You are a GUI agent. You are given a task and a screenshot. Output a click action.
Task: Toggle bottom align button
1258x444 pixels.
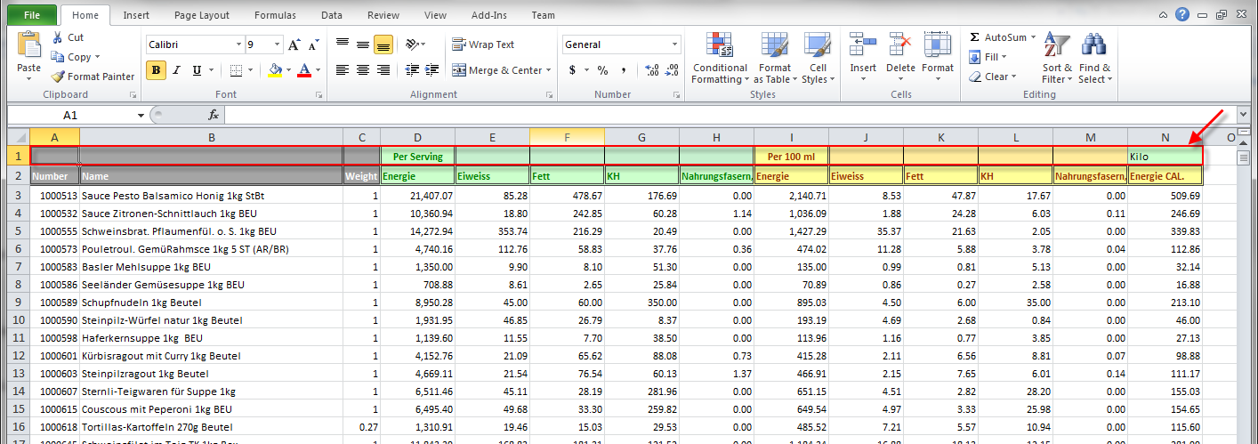click(383, 44)
